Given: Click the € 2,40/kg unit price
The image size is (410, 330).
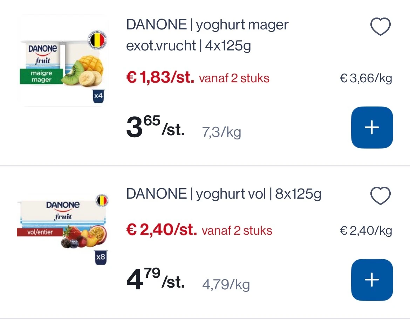Looking at the screenshot, I should (x=365, y=231).
